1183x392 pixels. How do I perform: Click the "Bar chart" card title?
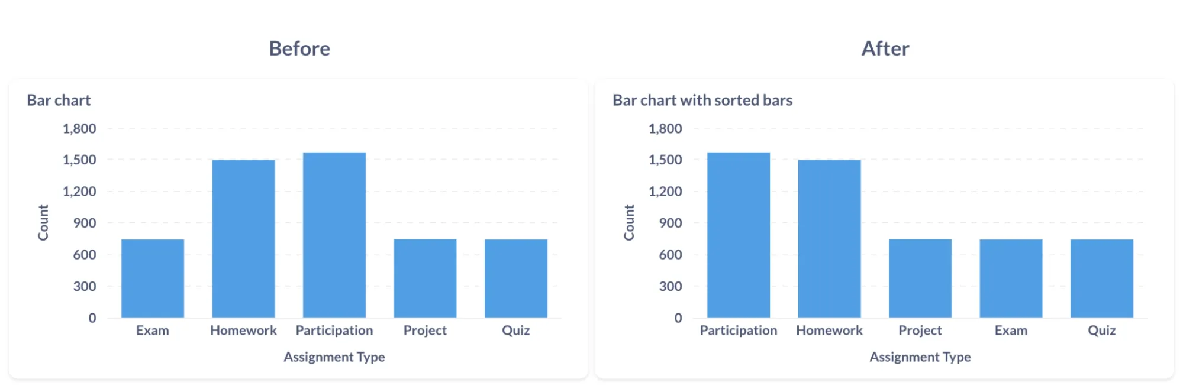(x=59, y=101)
